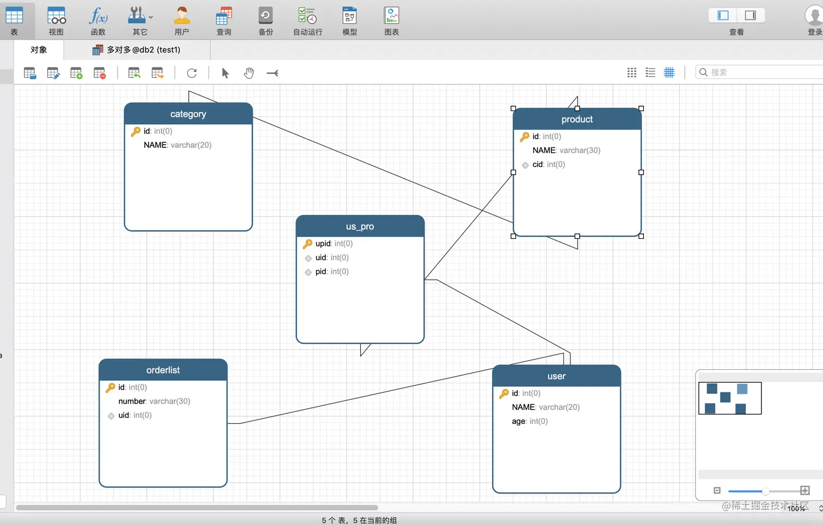The height and width of the screenshot is (525, 823).
Task: Open the 用户 (User) management section
Action: click(x=182, y=21)
